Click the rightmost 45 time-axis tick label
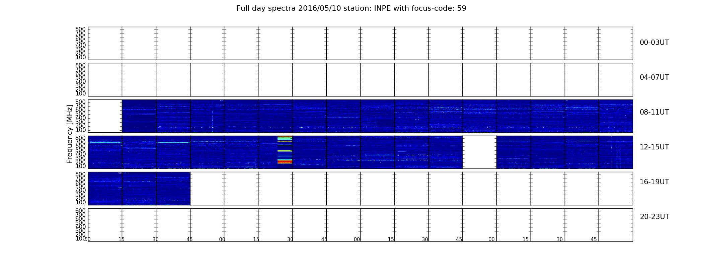The height and width of the screenshot is (268, 703). point(594,239)
